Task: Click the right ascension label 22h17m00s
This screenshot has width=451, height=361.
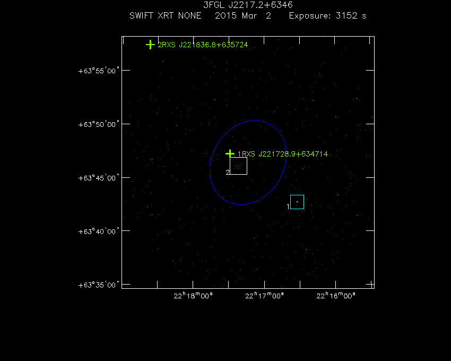Action: click(x=264, y=296)
